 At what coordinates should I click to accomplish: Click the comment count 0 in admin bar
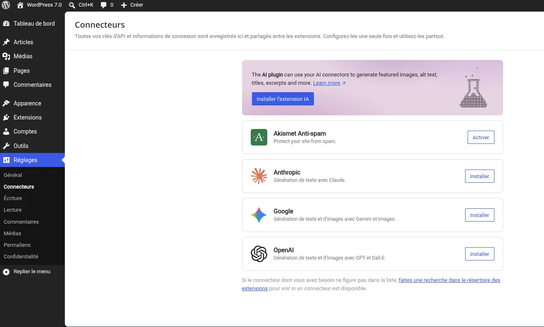coord(112,5)
